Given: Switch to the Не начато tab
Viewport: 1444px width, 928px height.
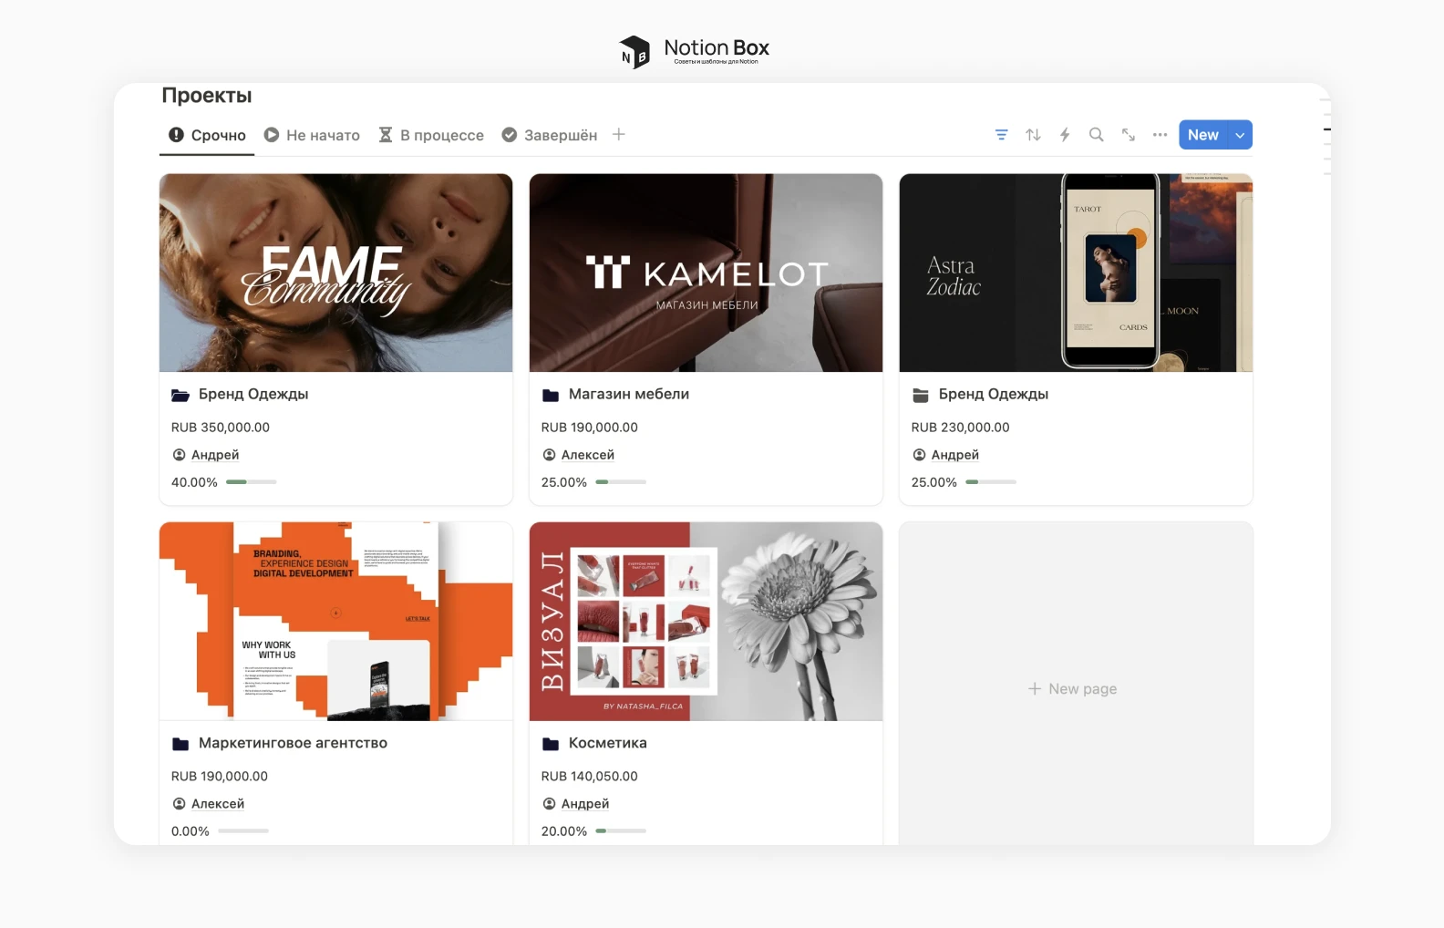Looking at the screenshot, I should pos(312,135).
